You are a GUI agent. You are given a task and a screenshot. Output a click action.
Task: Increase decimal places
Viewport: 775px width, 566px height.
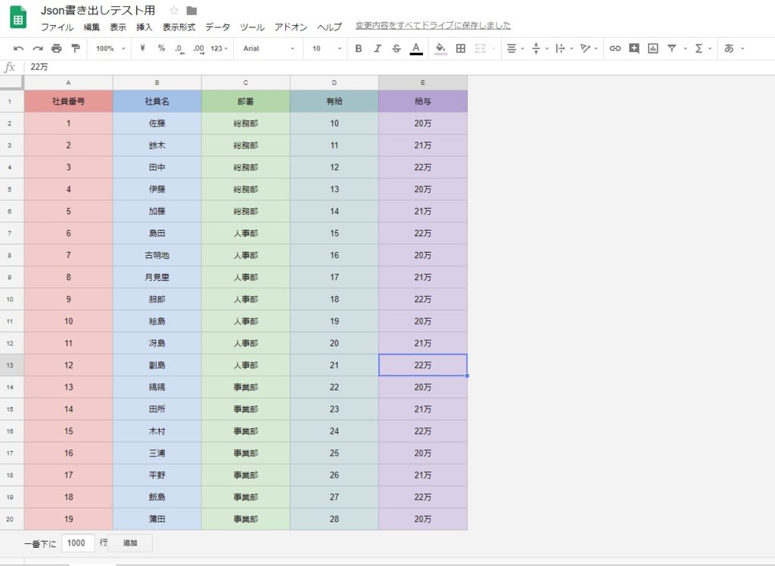click(199, 48)
